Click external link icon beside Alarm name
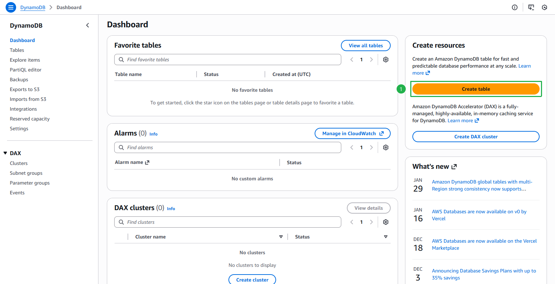This screenshot has width=555, height=284. [147, 162]
